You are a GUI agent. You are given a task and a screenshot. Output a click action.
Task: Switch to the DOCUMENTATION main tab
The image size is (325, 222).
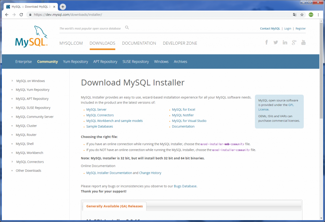point(139,43)
